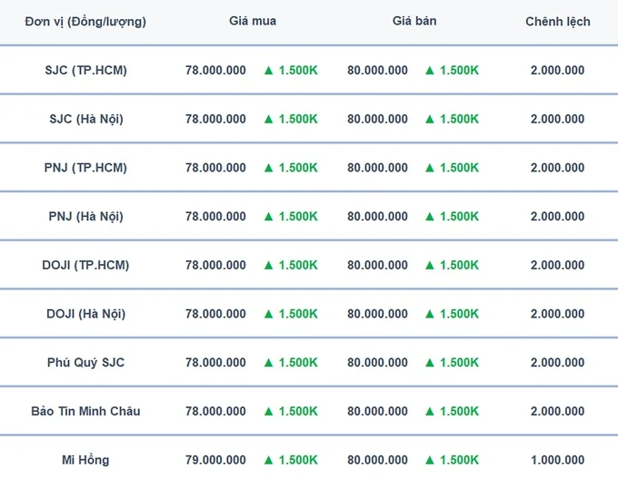Click the green up arrow for DOJI (TP.HCM) sell price
Image resolution: width=618 pixels, height=479 pixels.
[430, 266]
